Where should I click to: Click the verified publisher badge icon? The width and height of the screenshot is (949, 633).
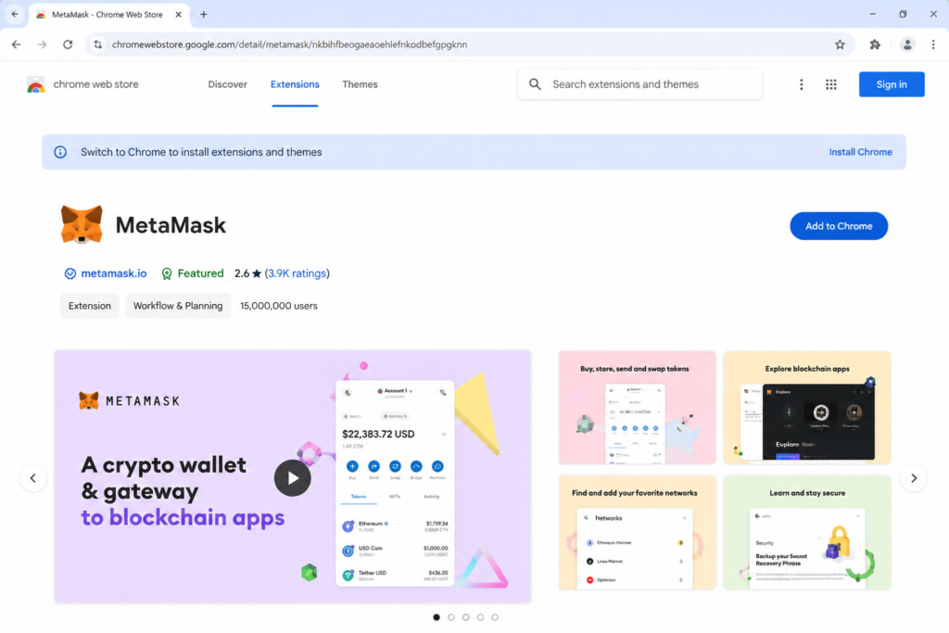70,273
